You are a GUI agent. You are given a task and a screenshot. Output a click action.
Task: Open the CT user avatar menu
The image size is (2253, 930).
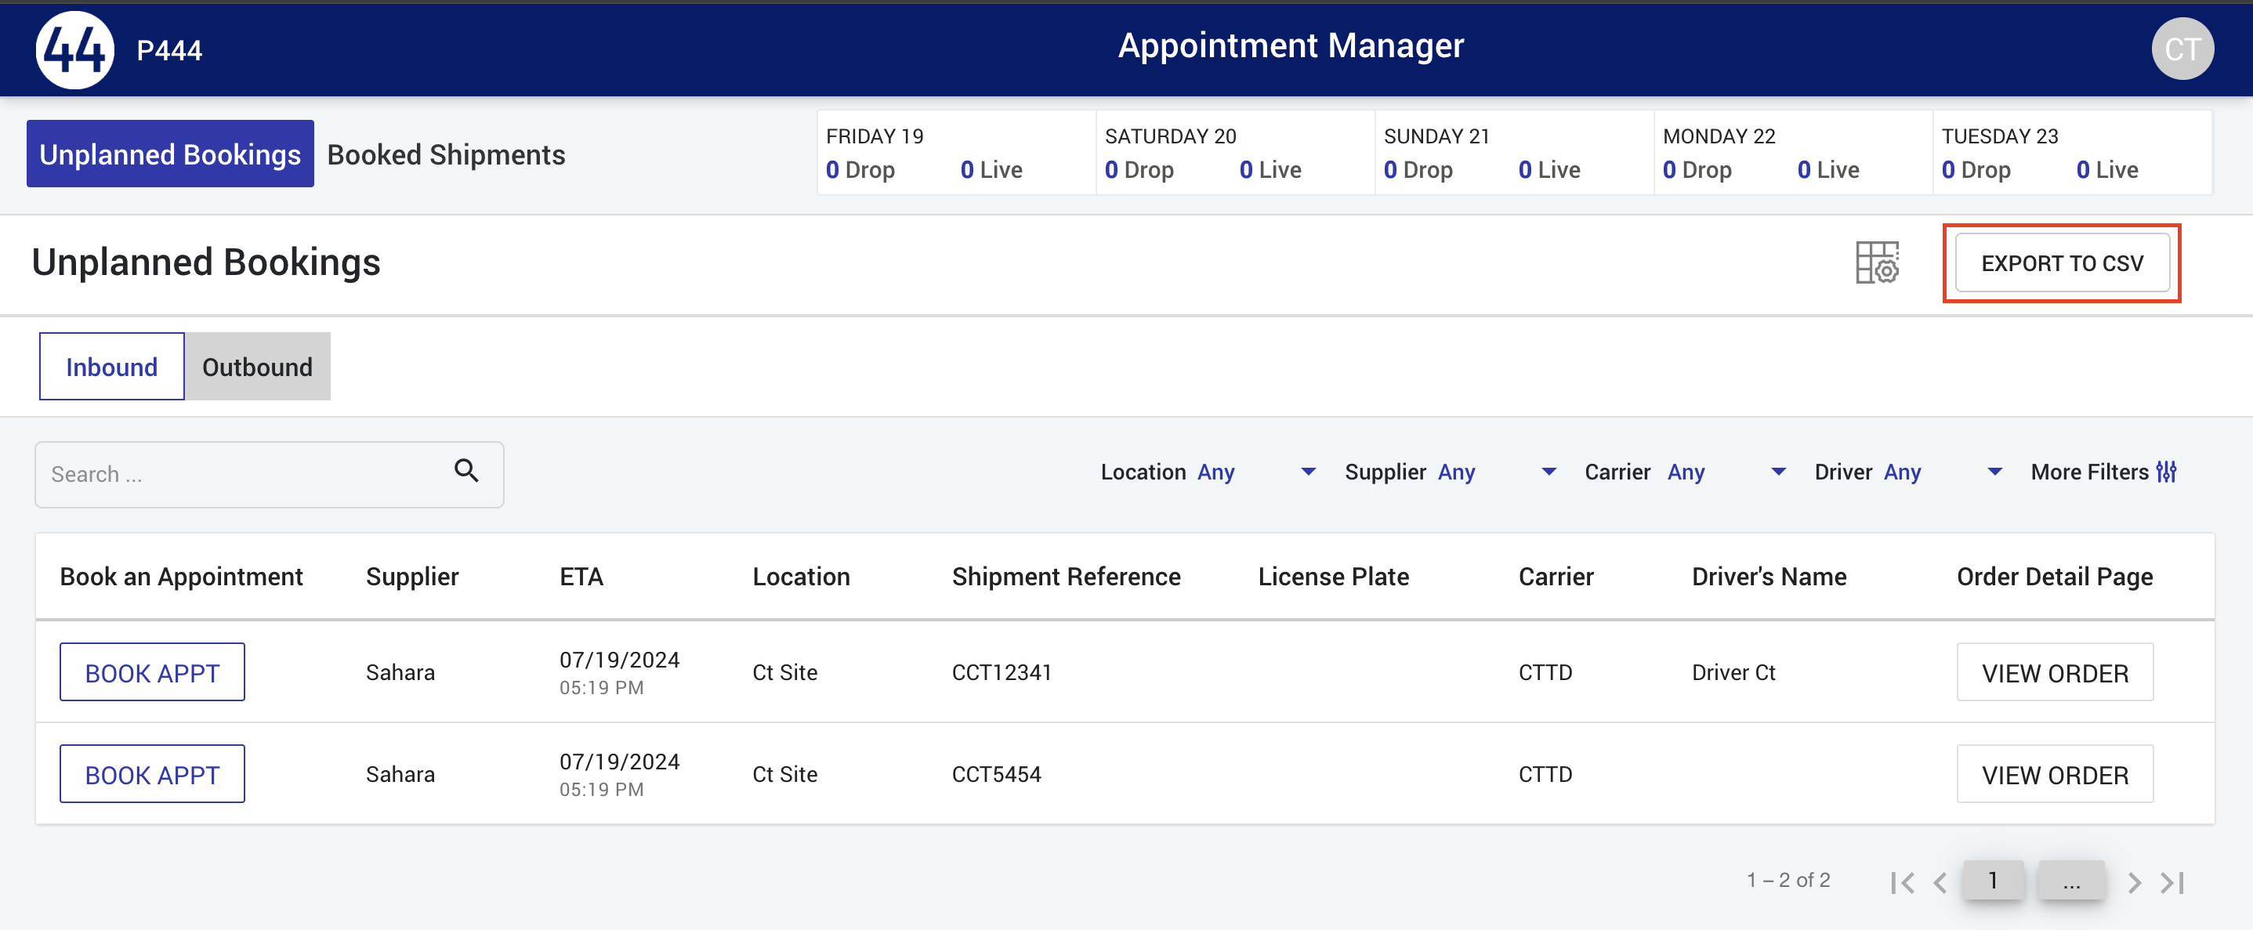tap(2182, 49)
